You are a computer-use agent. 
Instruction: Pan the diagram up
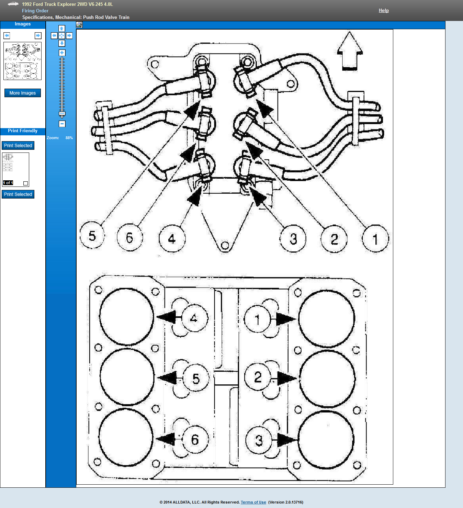pos(62,28)
